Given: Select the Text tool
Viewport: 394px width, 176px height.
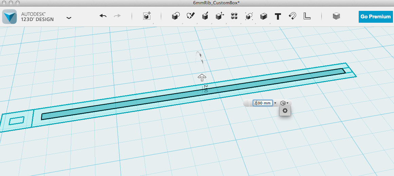Looking at the screenshot, I should tap(278, 17).
